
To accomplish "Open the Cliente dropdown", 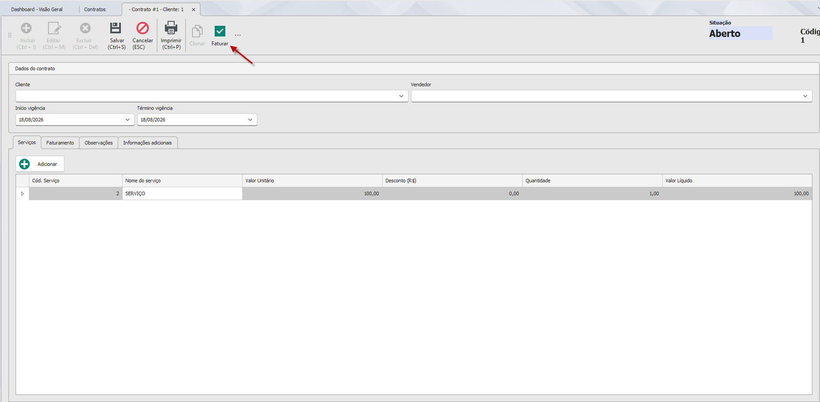I will click(x=401, y=96).
